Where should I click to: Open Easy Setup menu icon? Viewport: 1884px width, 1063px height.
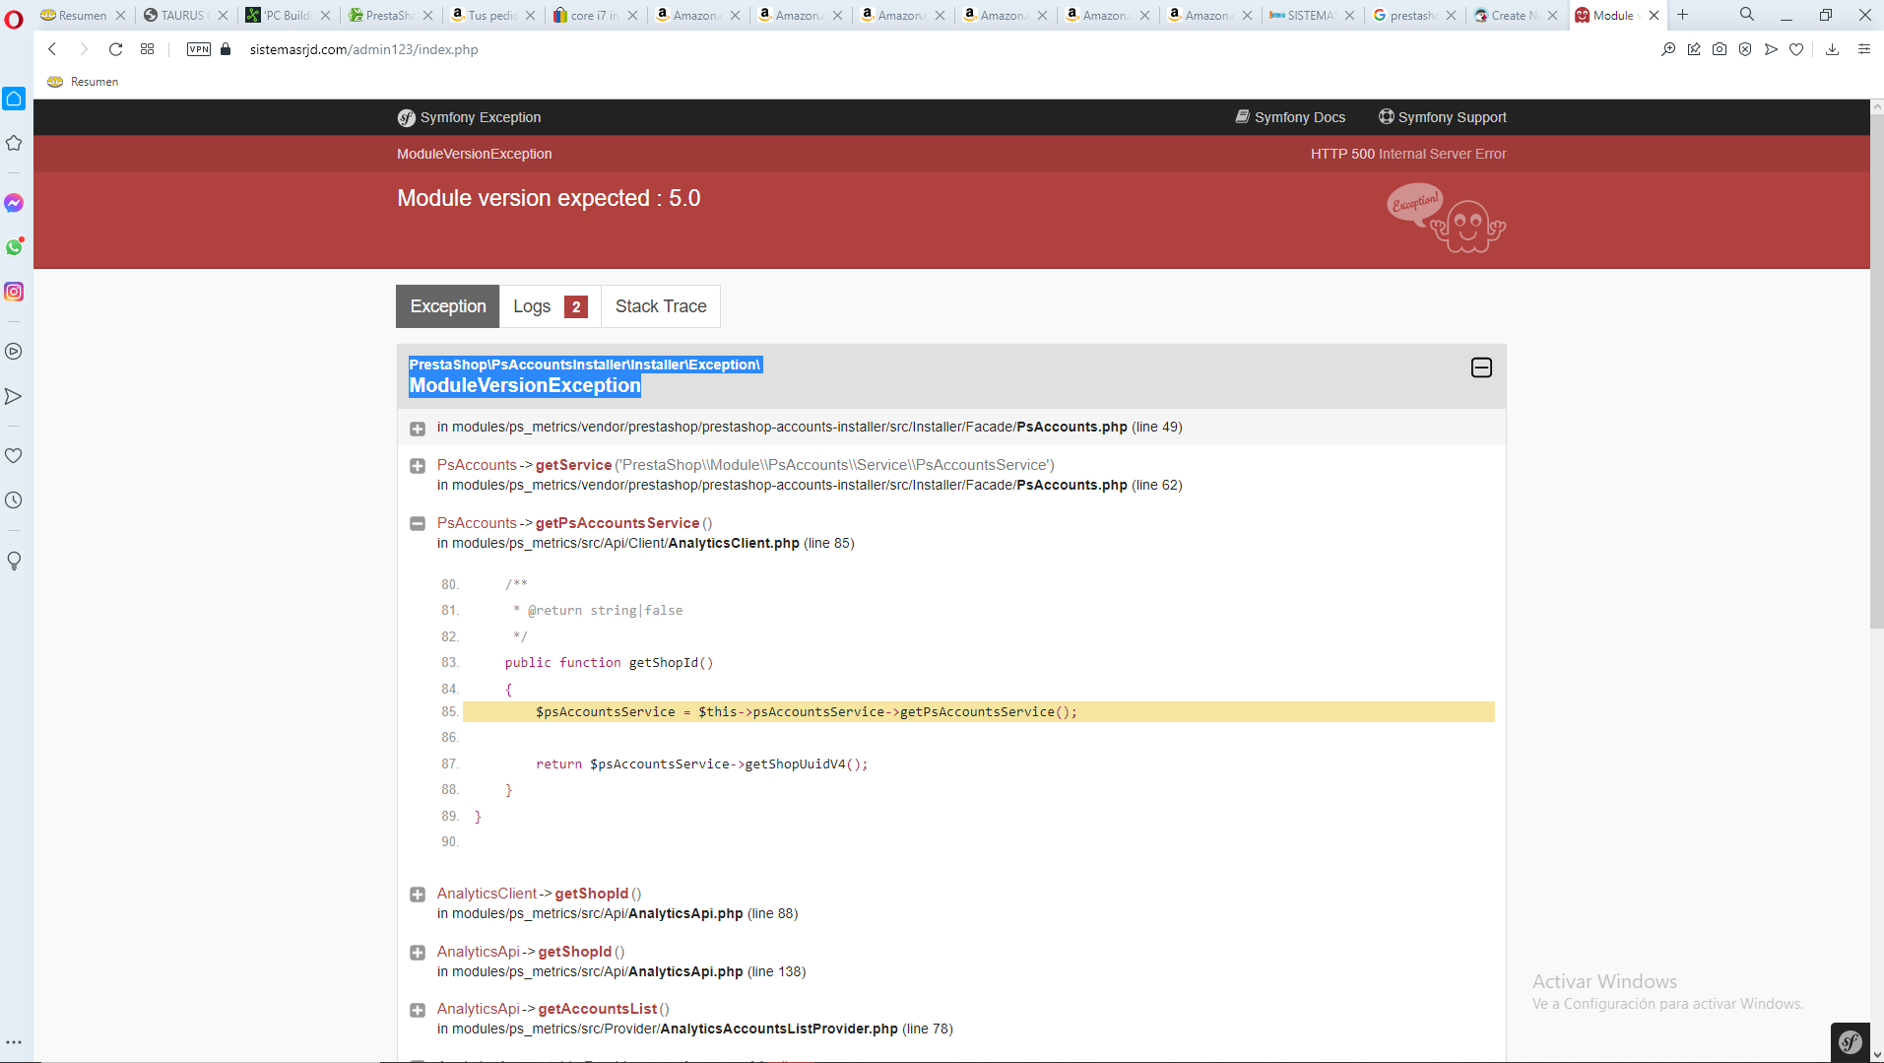[1864, 49]
